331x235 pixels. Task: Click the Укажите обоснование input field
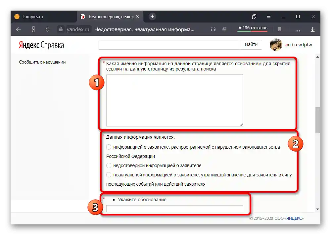click(x=174, y=209)
